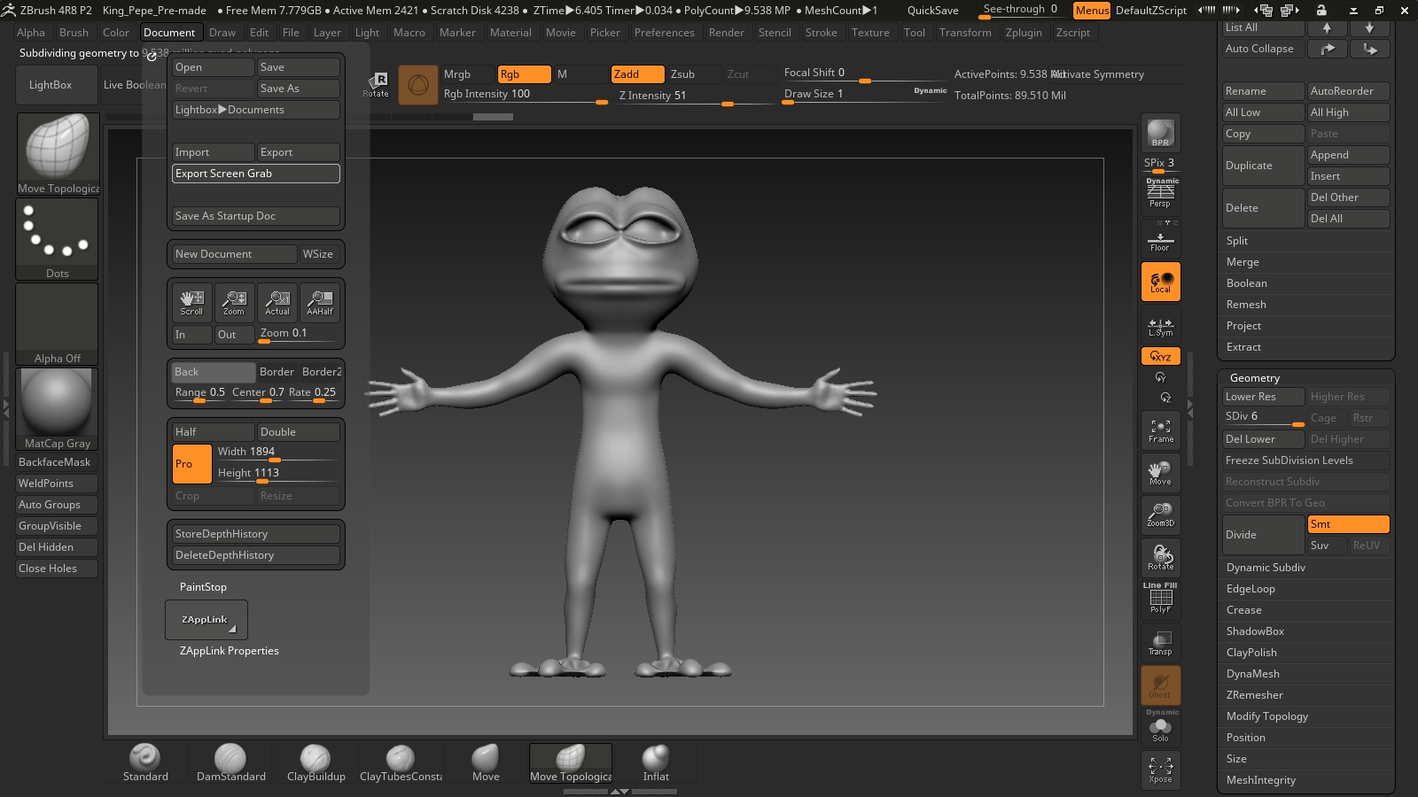Open the Brush menu
This screenshot has height=797, width=1418.
click(74, 33)
